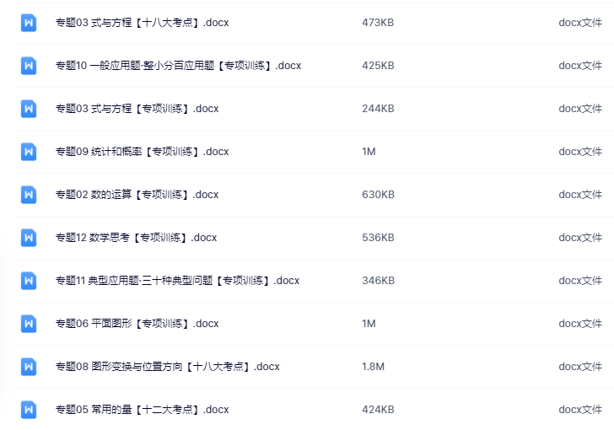Open 专题09 统计和概率【专项训练】.docx
614x430 pixels.
point(143,152)
